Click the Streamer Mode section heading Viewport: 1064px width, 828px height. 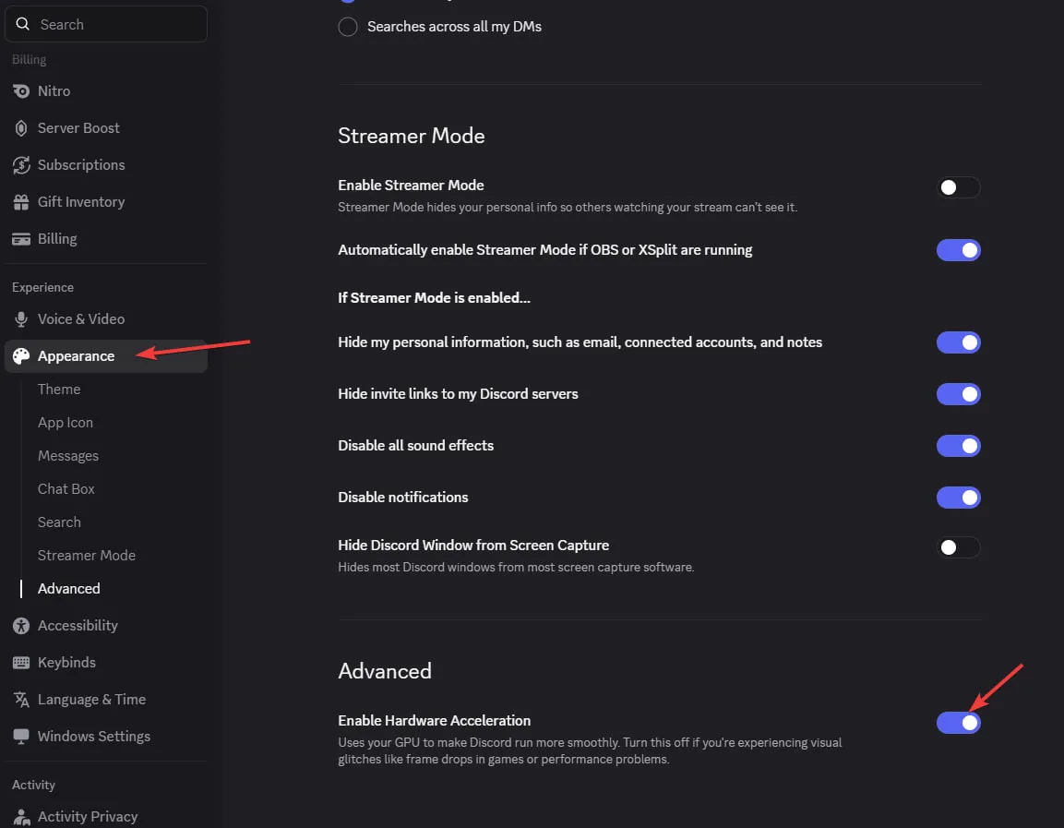click(x=412, y=136)
